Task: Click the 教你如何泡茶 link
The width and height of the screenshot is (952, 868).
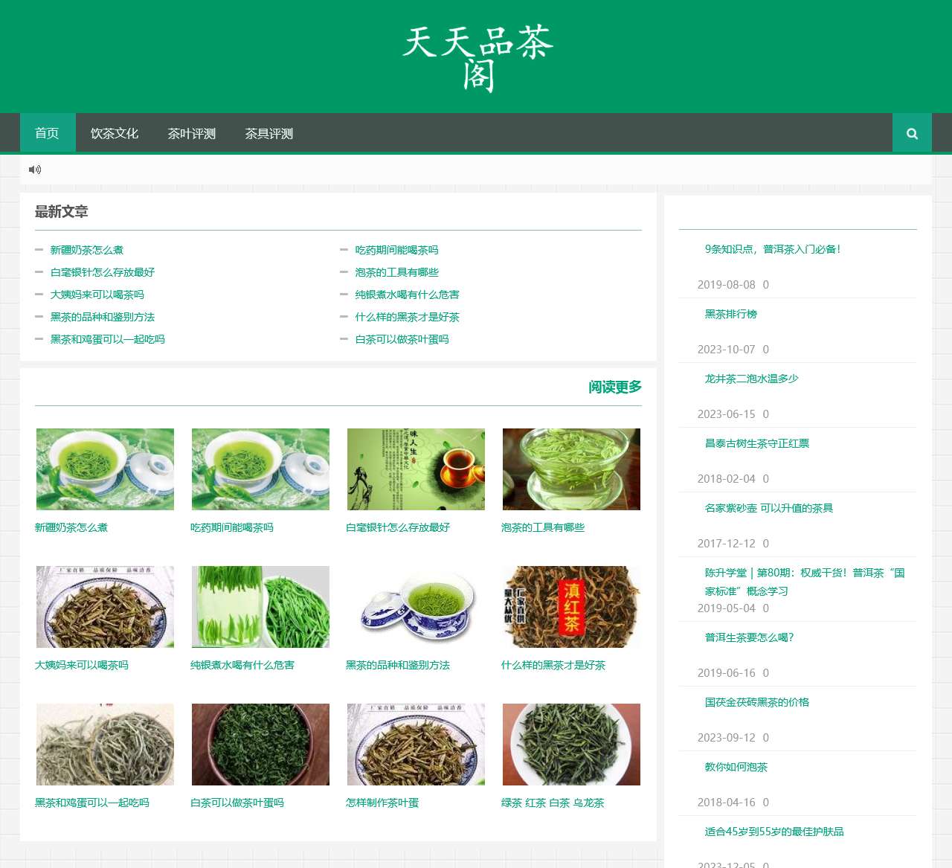Action: [x=736, y=767]
